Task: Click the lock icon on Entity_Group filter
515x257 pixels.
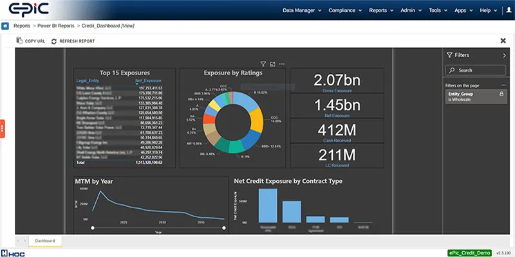Action: (x=501, y=94)
